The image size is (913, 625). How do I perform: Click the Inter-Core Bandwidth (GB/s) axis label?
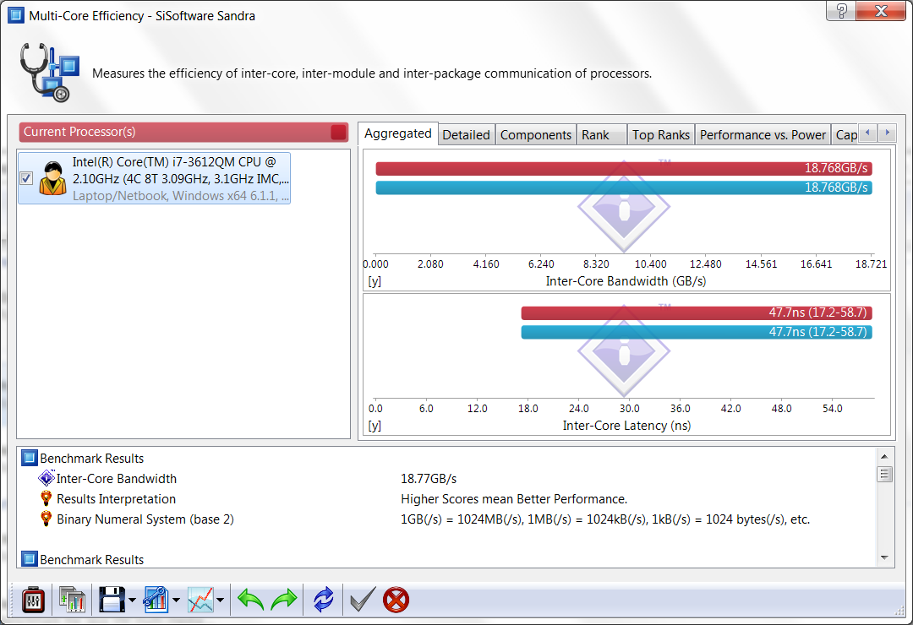(626, 281)
